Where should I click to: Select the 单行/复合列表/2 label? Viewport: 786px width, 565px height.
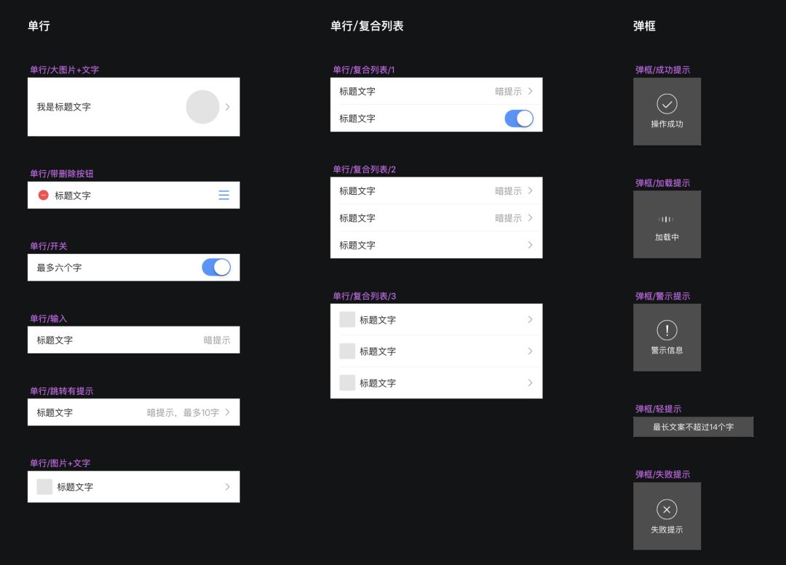[365, 169]
